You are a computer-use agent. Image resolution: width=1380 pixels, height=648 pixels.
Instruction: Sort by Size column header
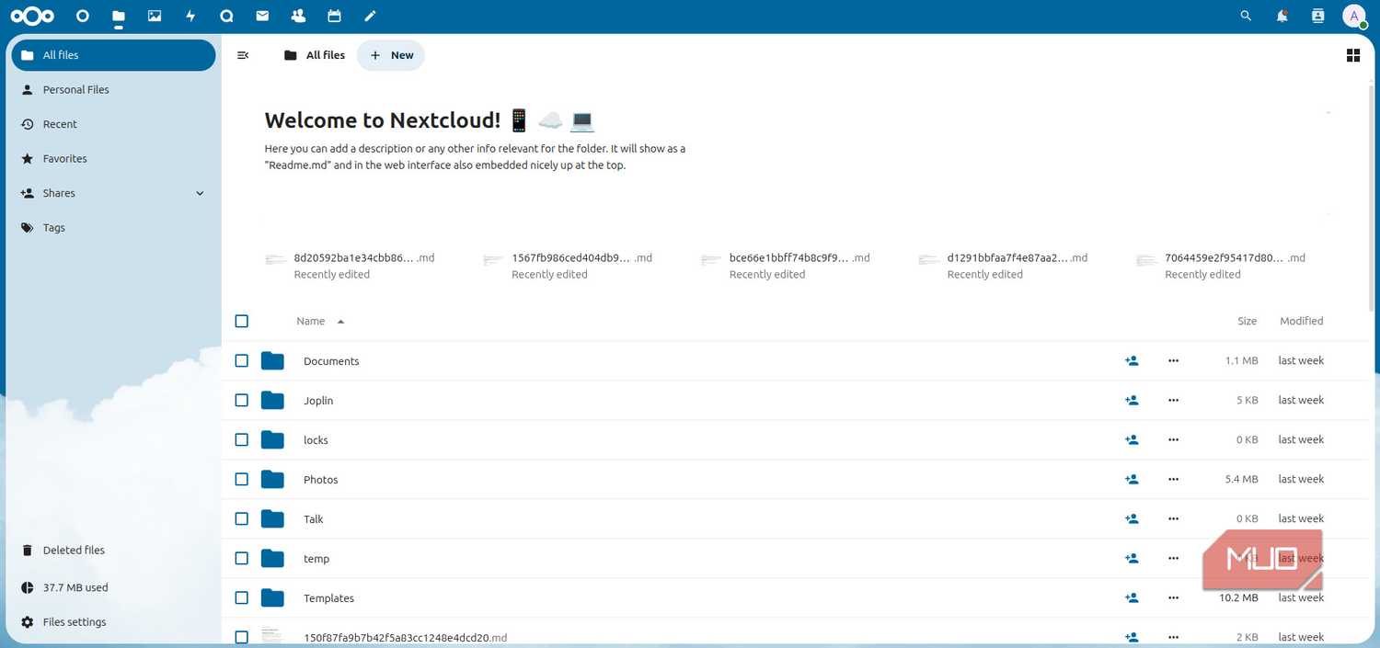(x=1247, y=321)
